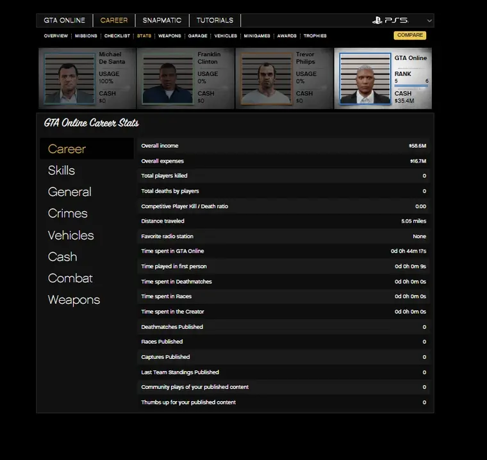Open the TUTORIALS tab
The height and width of the screenshot is (460, 487).
(x=215, y=20)
